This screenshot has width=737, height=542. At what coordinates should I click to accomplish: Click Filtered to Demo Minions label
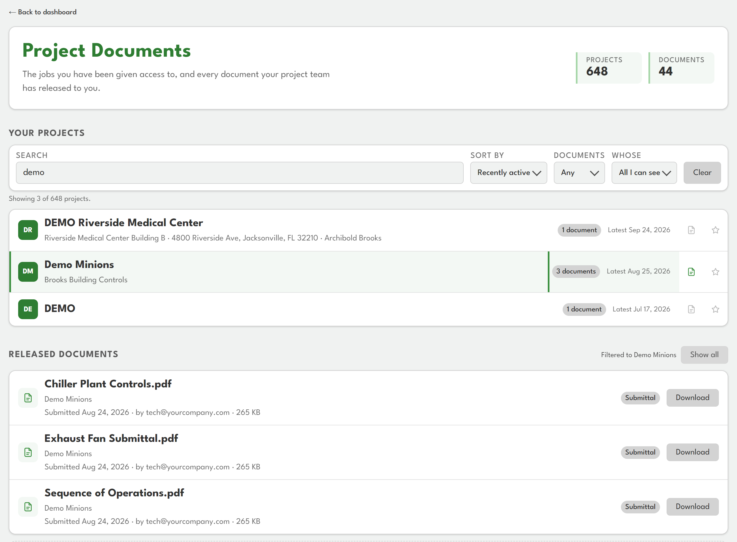click(x=638, y=355)
